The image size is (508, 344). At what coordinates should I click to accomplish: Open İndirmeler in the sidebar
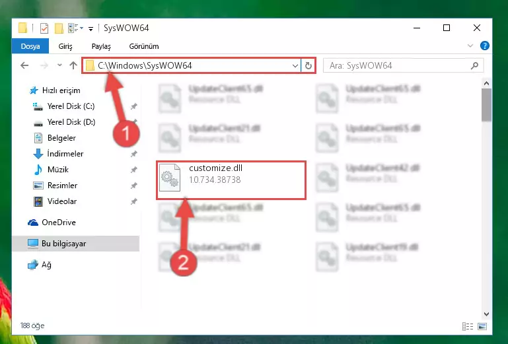[x=65, y=154]
